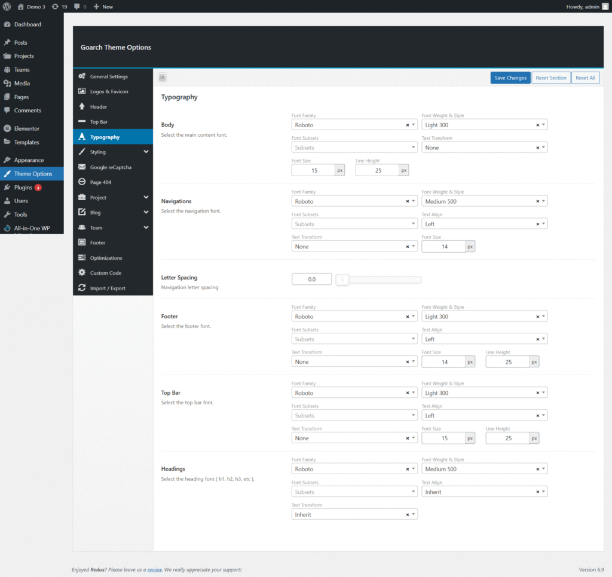The width and height of the screenshot is (612, 577).
Task: Click the Reset All button
Action: [x=586, y=78]
